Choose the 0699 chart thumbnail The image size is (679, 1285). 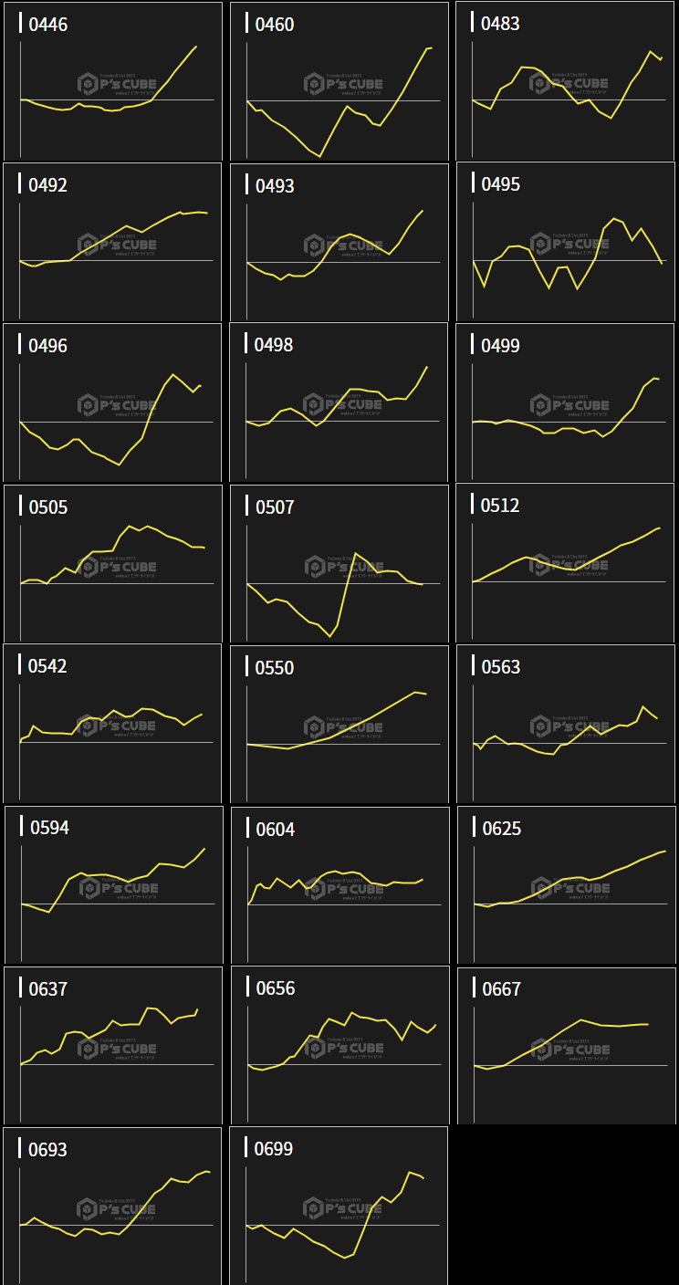click(339, 1206)
